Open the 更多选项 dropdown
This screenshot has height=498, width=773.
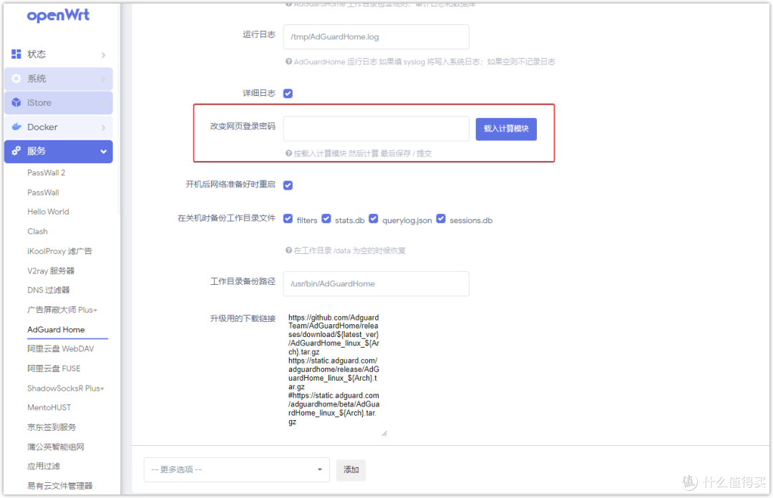236,469
